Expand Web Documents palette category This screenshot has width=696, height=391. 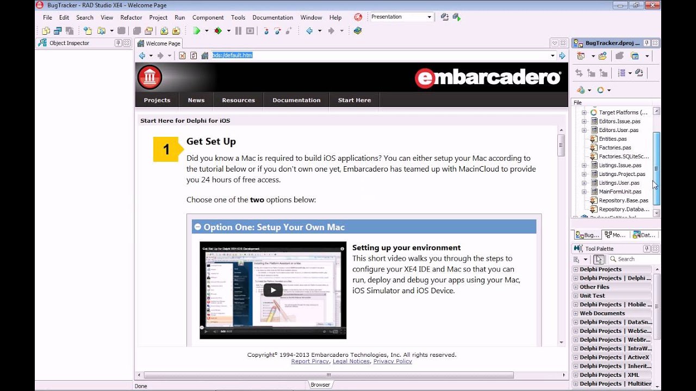point(575,313)
